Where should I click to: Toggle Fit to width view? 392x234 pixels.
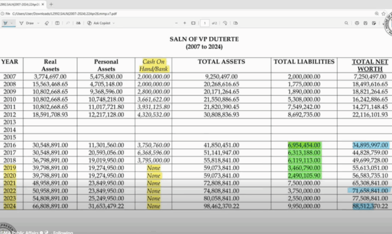[193, 23]
